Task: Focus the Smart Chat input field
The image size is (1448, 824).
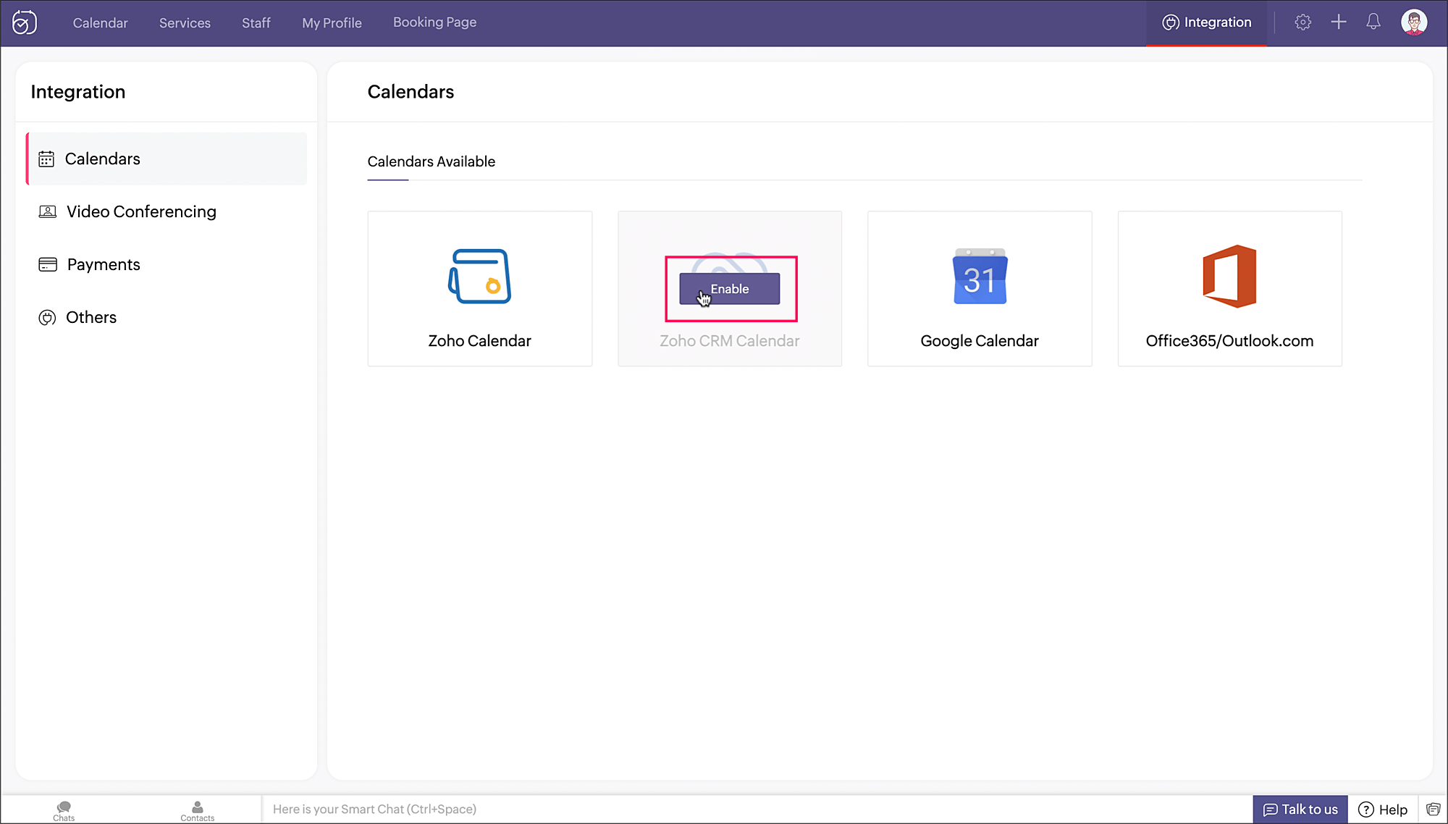Action: [757, 810]
